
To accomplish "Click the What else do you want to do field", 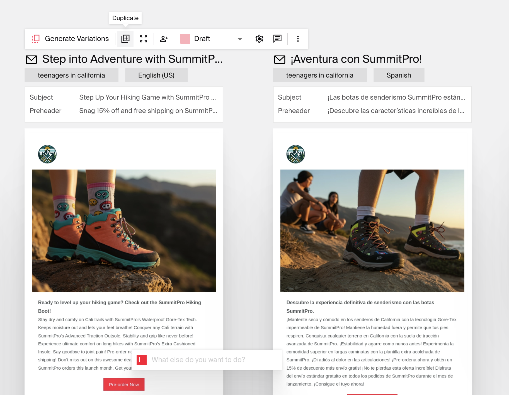I will pyautogui.click(x=206, y=360).
